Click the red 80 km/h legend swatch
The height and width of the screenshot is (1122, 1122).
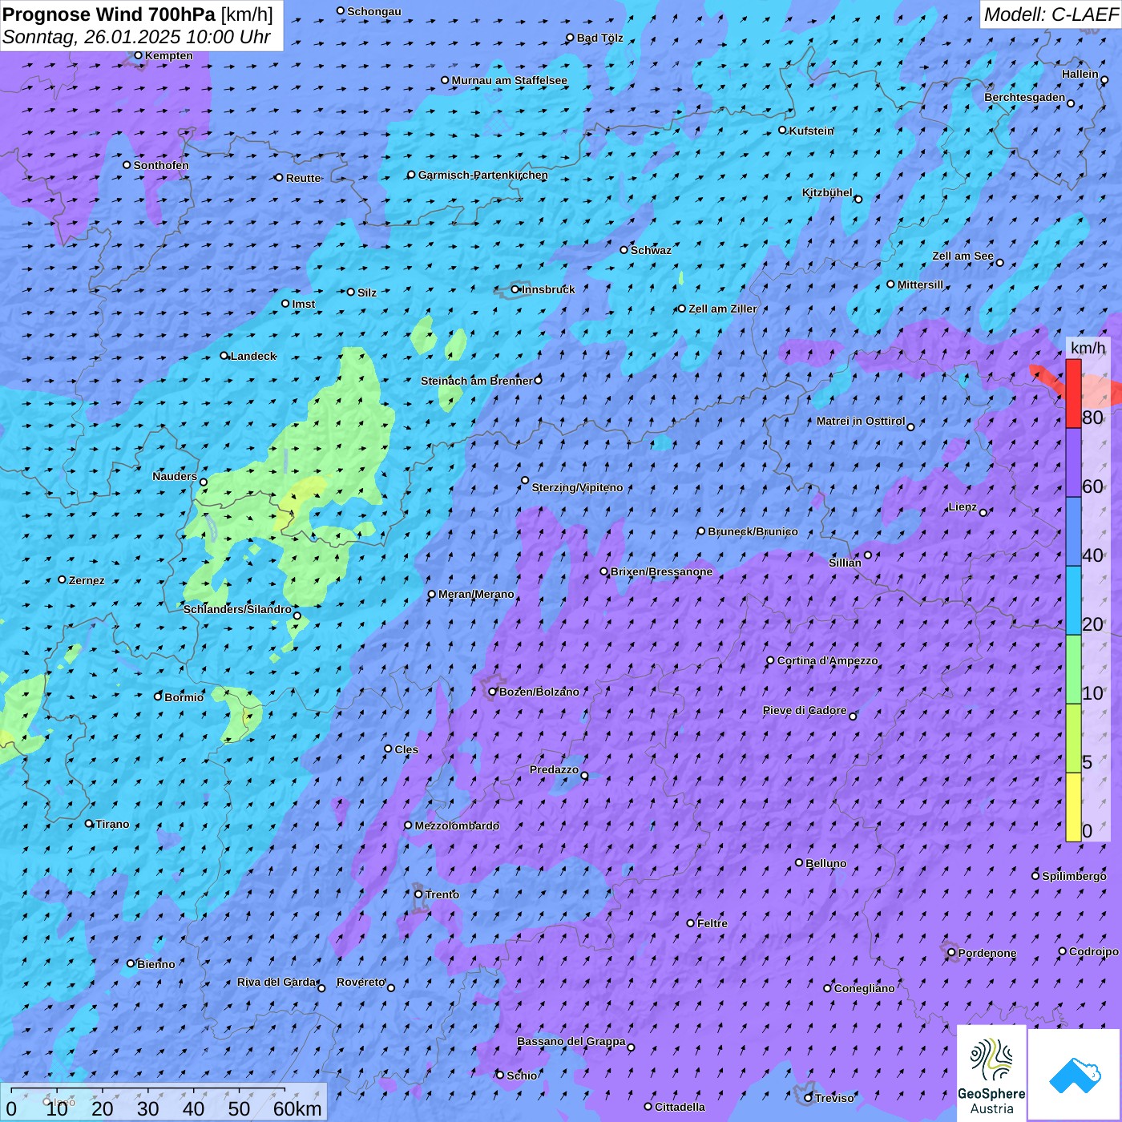pos(1073,394)
